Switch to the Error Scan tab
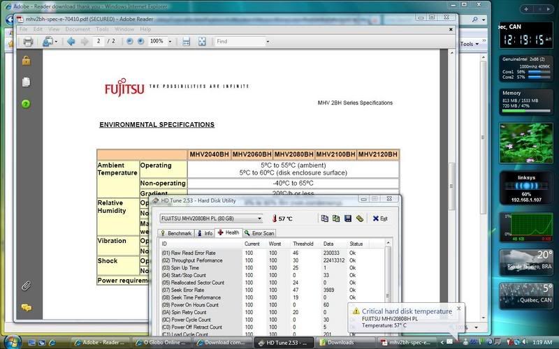559x349 pixels. (x=259, y=233)
